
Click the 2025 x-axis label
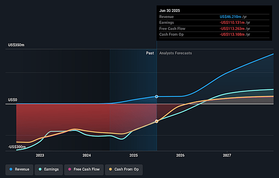tap(134, 155)
